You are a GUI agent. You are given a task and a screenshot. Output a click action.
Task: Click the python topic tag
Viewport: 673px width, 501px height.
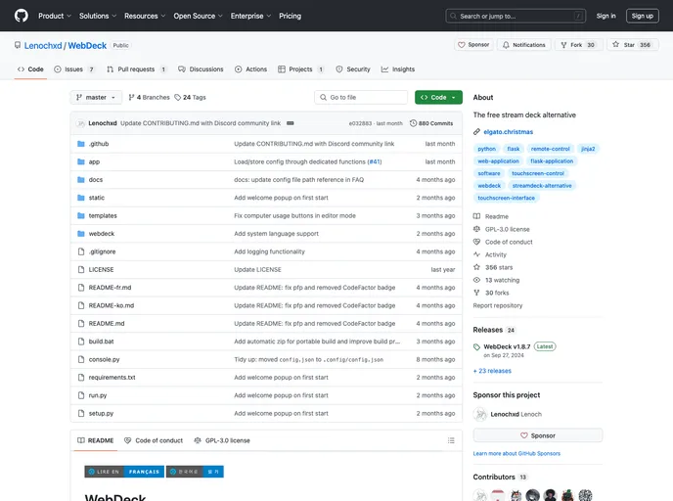click(x=487, y=149)
